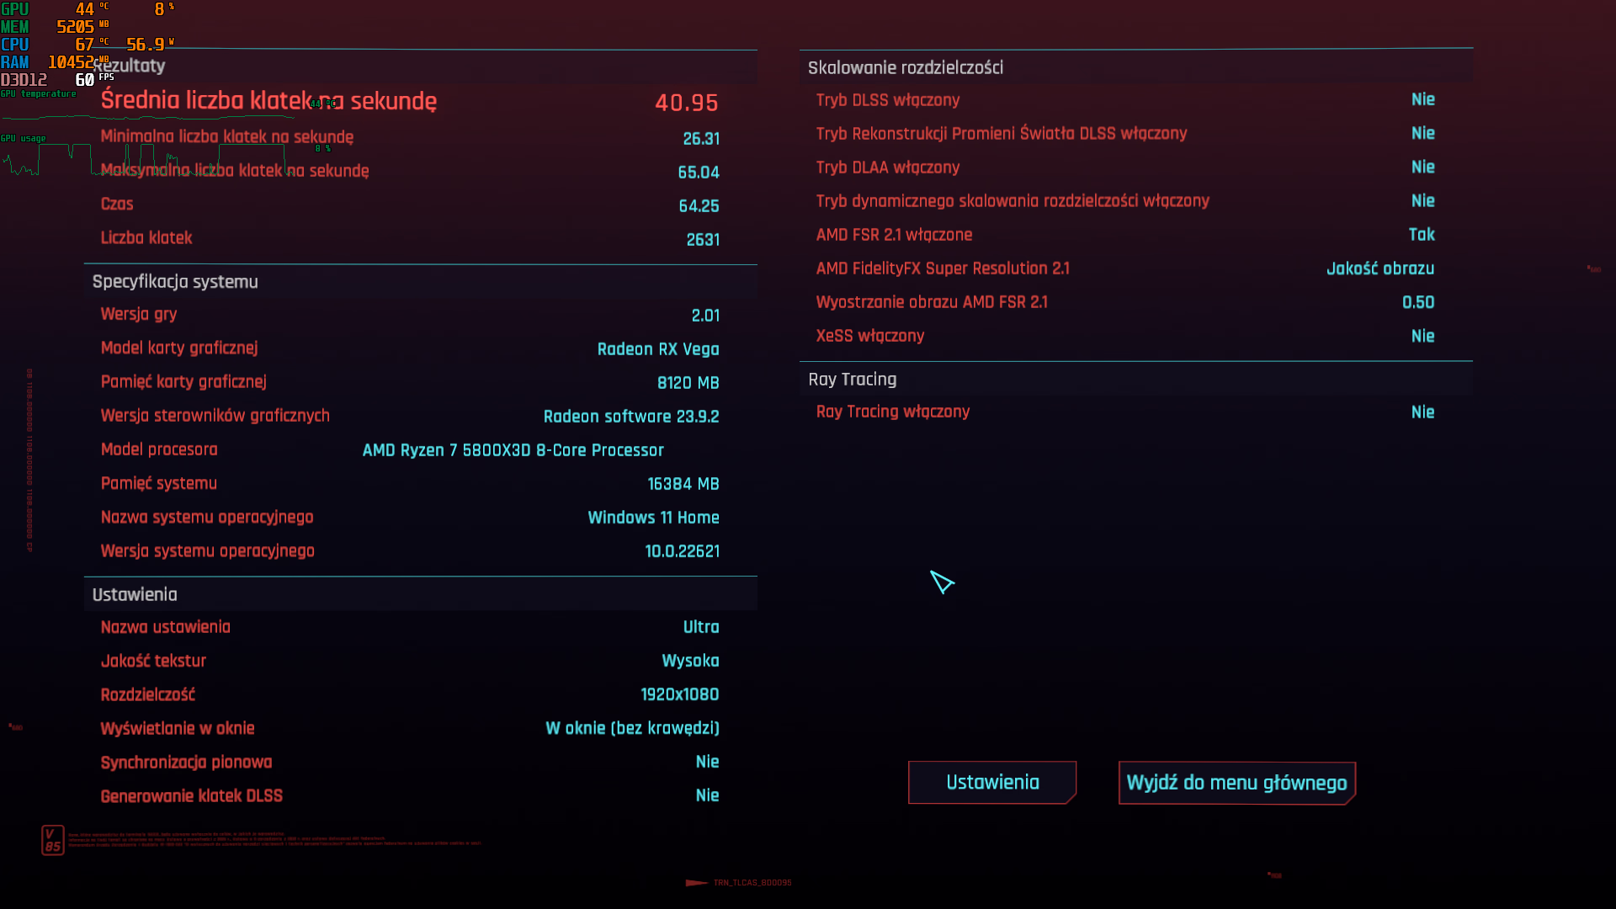Click the Ultra preset name value
This screenshot has width=1616, height=909.
700,627
